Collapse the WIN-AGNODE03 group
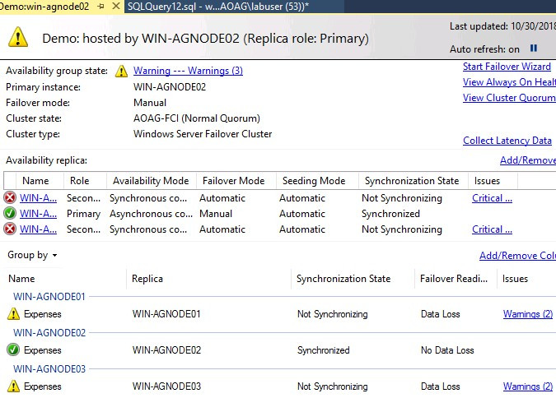Viewport: 556px width, 398px height. [x=49, y=368]
